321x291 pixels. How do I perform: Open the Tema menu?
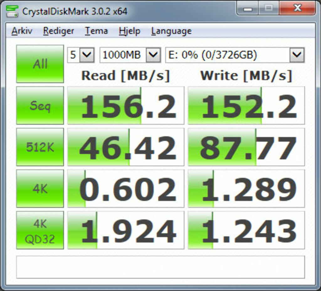96,31
